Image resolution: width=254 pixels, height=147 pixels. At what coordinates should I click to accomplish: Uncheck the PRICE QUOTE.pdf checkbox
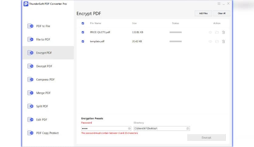pos(83,32)
